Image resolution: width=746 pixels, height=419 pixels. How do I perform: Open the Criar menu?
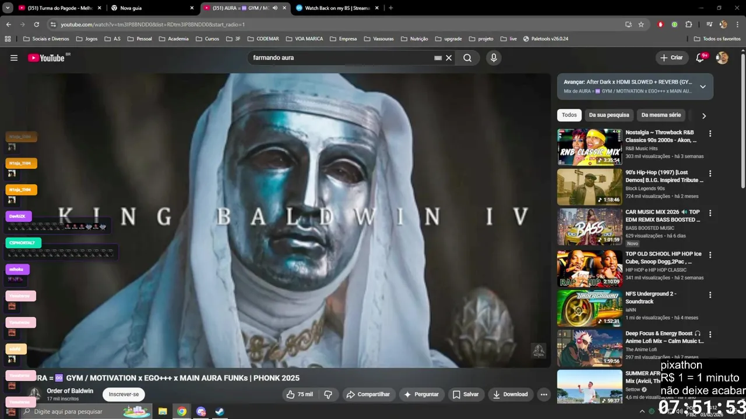click(x=671, y=58)
